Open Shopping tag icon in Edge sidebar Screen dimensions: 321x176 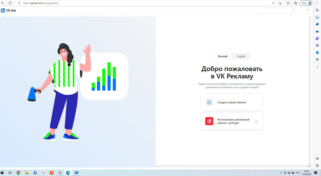(317, 24)
